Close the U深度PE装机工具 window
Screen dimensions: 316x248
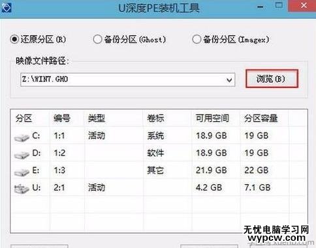[303, 5]
